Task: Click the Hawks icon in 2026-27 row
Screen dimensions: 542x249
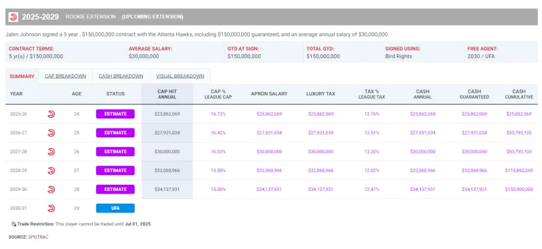Action: (51, 133)
